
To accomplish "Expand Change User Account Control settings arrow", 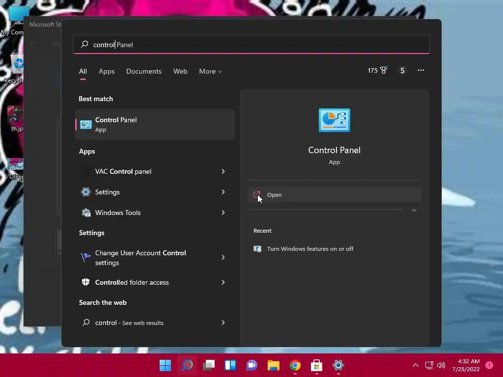I will [x=224, y=257].
